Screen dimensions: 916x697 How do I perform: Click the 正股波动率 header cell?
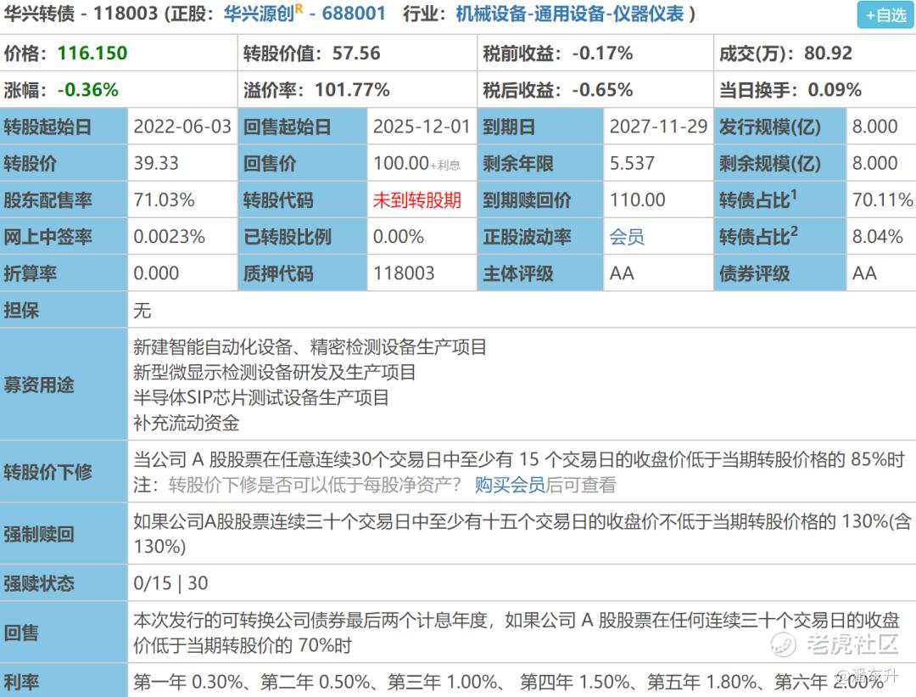click(x=540, y=237)
